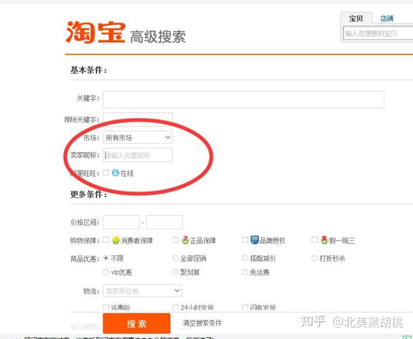Open the 市场 所有市场 dropdown
The width and height of the screenshot is (413, 339).
click(x=138, y=137)
